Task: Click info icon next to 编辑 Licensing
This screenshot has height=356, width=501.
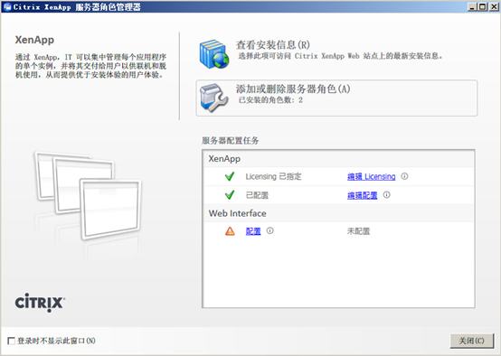Action: pyautogui.click(x=404, y=176)
